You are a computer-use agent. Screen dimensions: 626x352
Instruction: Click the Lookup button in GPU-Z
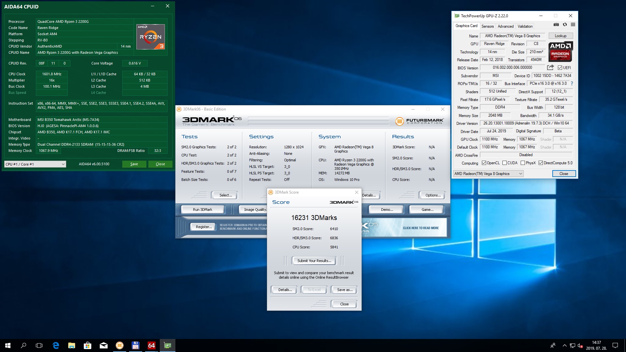point(560,36)
